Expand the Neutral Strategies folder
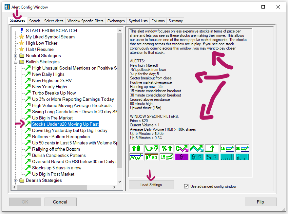The height and width of the screenshot is (214, 288). [x=16, y=56]
